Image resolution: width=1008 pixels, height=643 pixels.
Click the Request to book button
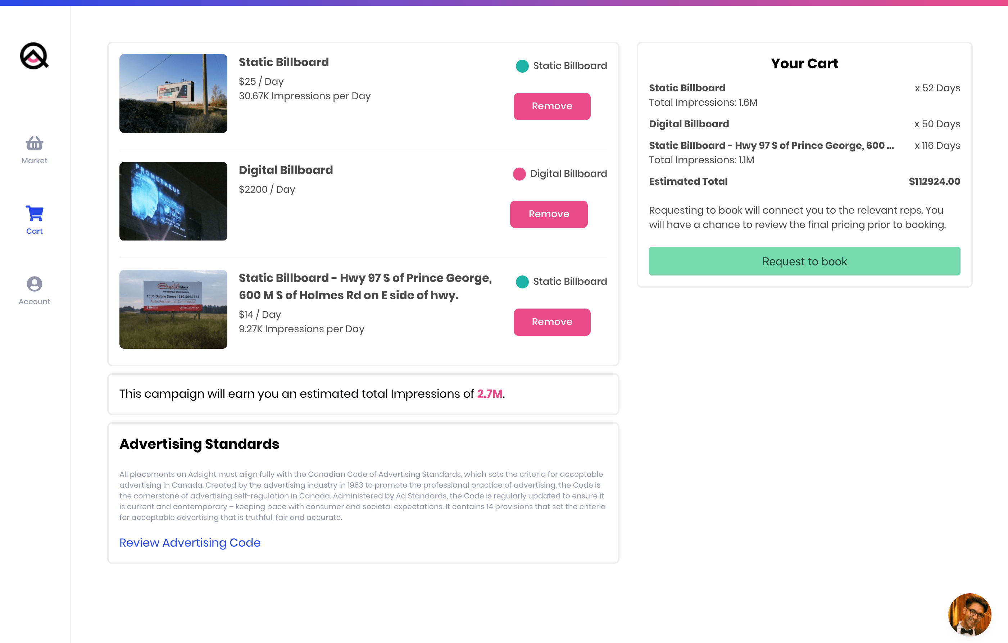pyautogui.click(x=804, y=261)
